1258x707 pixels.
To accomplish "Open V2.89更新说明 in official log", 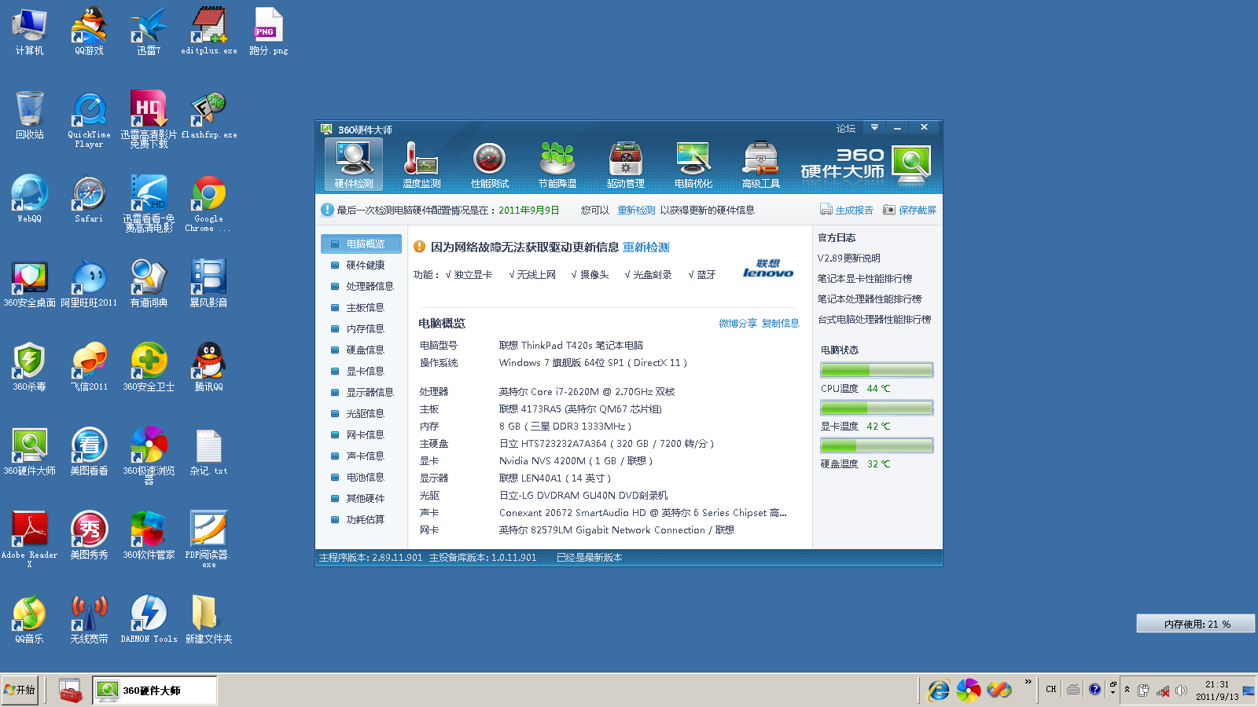I will [x=849, y=258].
